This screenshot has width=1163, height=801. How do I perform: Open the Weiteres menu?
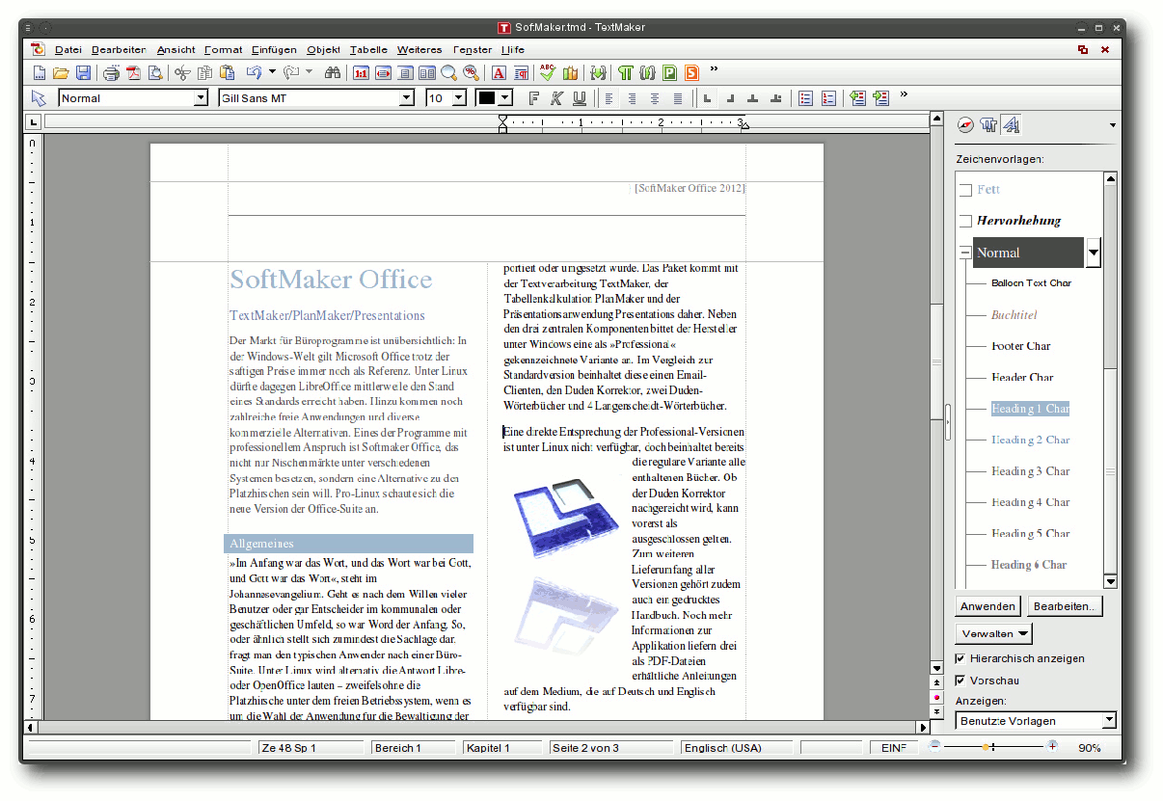419,49
